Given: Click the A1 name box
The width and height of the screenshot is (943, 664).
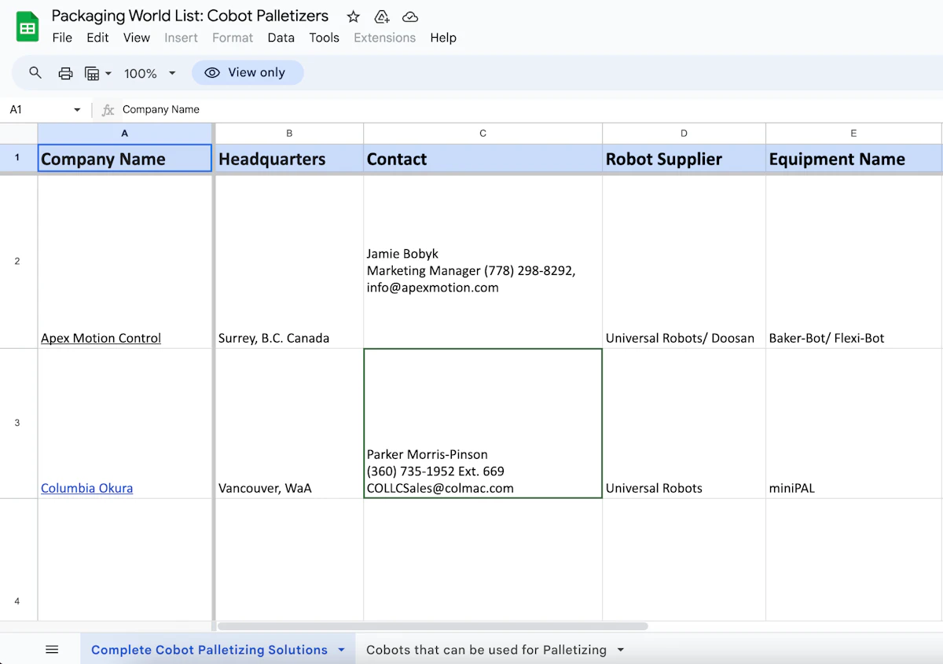Looking at the screenshot, I should point(38,109).
